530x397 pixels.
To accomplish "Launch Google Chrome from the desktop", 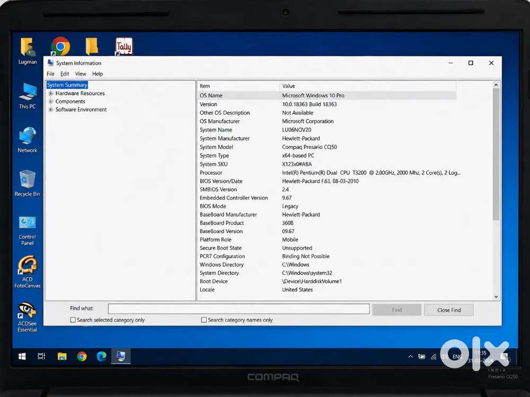I will pyautogui.click(x=60, y=46).
